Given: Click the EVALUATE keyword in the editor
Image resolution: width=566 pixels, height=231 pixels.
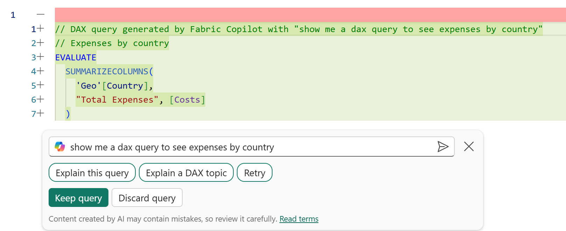Looking at the screenshot, I should (76, 58).
